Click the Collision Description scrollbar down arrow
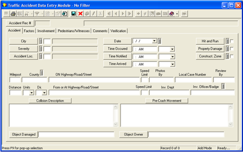Screen dimensions: 243x152 coord(116,124)
